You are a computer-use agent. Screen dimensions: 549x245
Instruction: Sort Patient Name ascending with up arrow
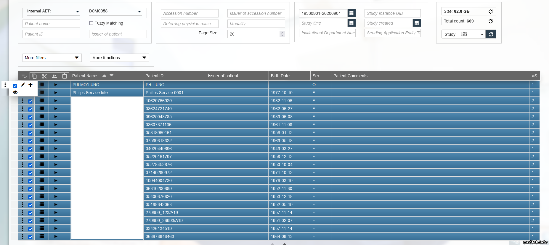(x=104, y=75)
